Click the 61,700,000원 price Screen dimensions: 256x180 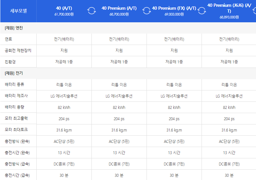pos(64,15)
